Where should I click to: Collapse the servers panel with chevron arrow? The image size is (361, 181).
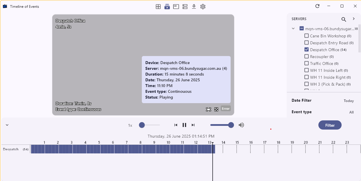(354, 19)
